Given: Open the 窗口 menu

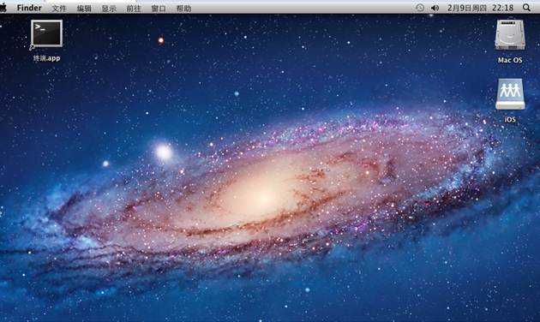Looking at the screenshot, I should (159, 9).
